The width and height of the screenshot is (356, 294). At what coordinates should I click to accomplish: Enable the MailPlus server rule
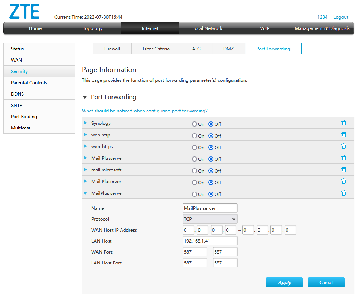(x=194, y=194)
